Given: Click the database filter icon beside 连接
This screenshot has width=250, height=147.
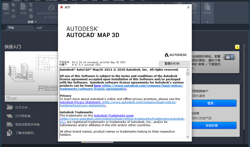Looking at the screenshot, I should coord(14,5).
